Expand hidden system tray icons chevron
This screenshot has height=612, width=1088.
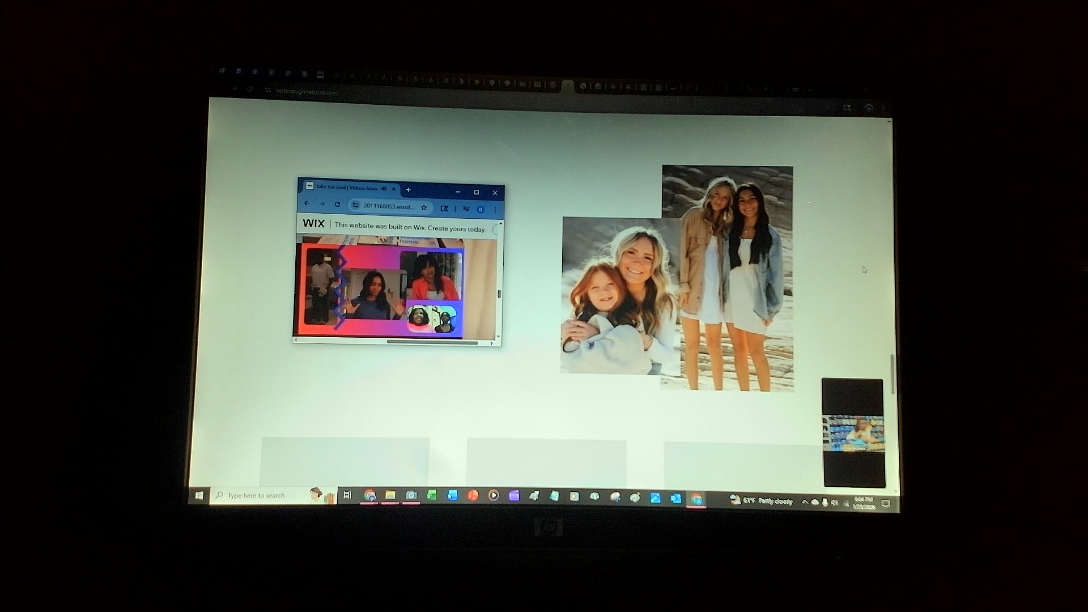click(805, 501)
